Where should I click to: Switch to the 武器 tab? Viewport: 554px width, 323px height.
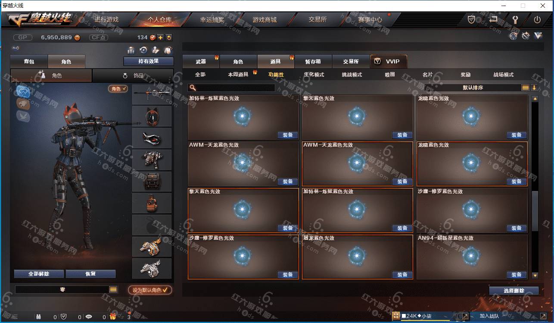point(201,62)
